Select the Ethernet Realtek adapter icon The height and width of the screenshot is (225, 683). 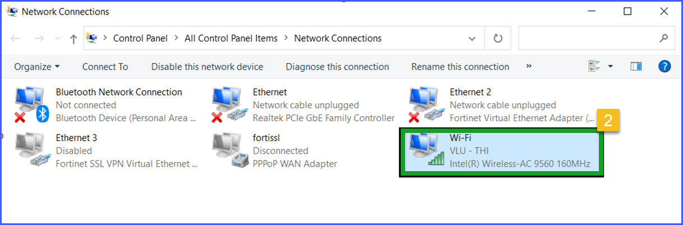tap(229, 105)
